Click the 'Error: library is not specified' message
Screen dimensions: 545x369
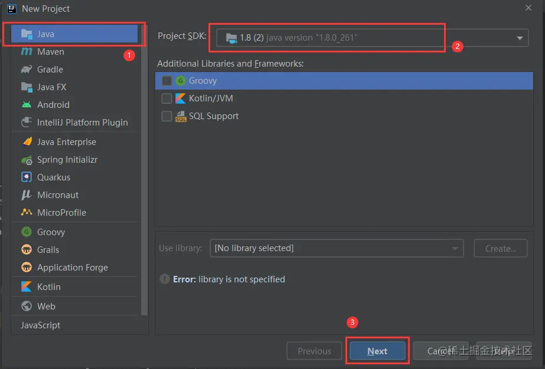229,279
